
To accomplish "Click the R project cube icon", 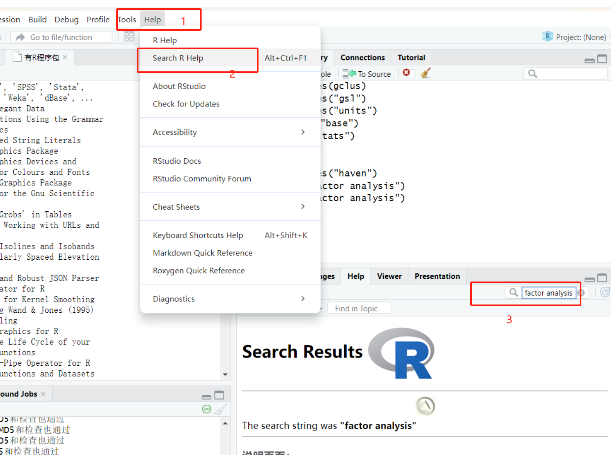I will (547, 37).
